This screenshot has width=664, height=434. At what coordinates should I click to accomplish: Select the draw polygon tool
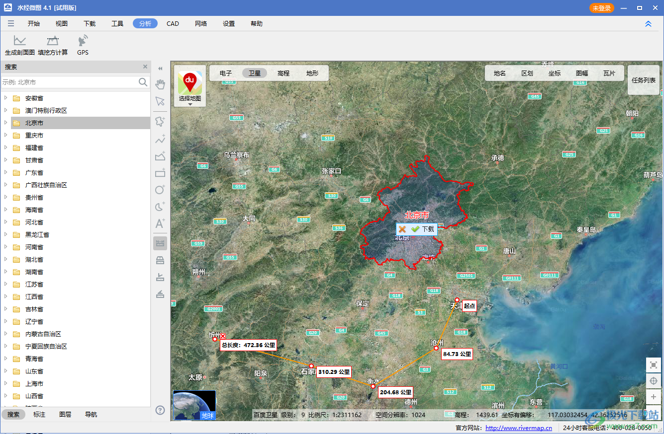pos(160,156)
